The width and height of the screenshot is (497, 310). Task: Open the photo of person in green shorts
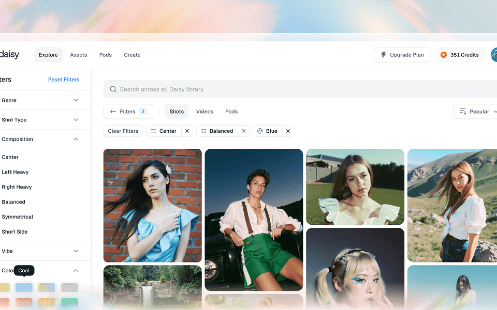click(254, 220)
